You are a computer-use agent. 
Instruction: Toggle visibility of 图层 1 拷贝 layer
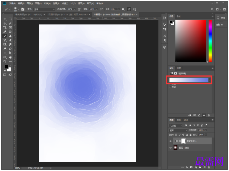[x=170, y=148]
